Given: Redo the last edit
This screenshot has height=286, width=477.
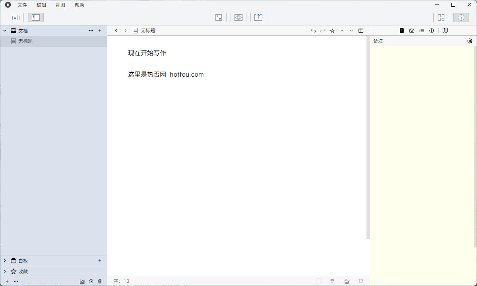Looking at the screenshot, I should pos(323,31).
